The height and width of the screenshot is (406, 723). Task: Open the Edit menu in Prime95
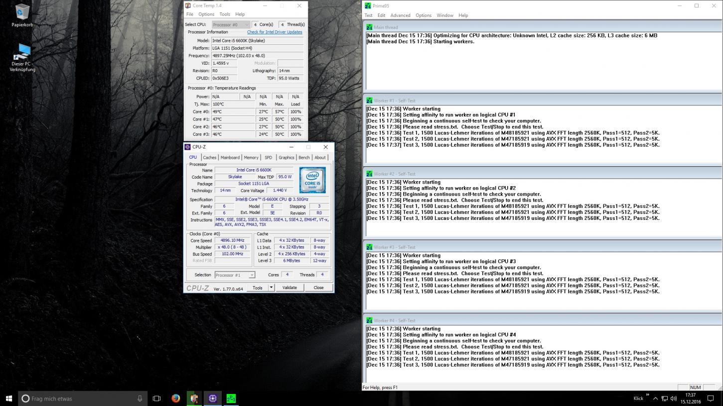point(381,15)
